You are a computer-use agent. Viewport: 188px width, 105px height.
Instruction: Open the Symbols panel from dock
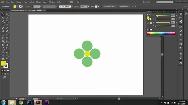(181, 35)
